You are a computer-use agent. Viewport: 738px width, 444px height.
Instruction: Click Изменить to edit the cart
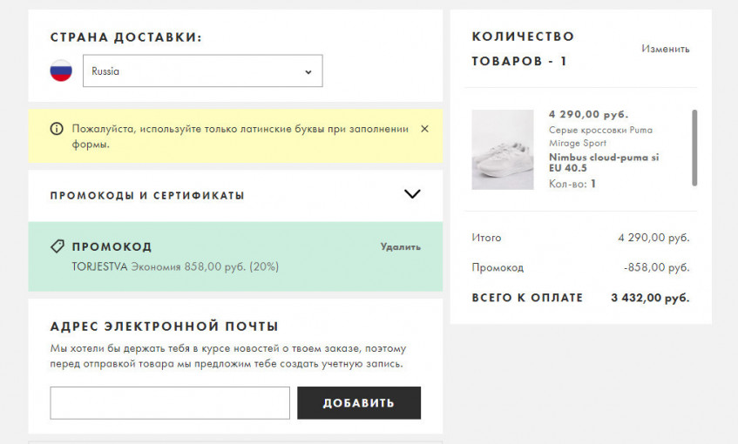point(665,49)
